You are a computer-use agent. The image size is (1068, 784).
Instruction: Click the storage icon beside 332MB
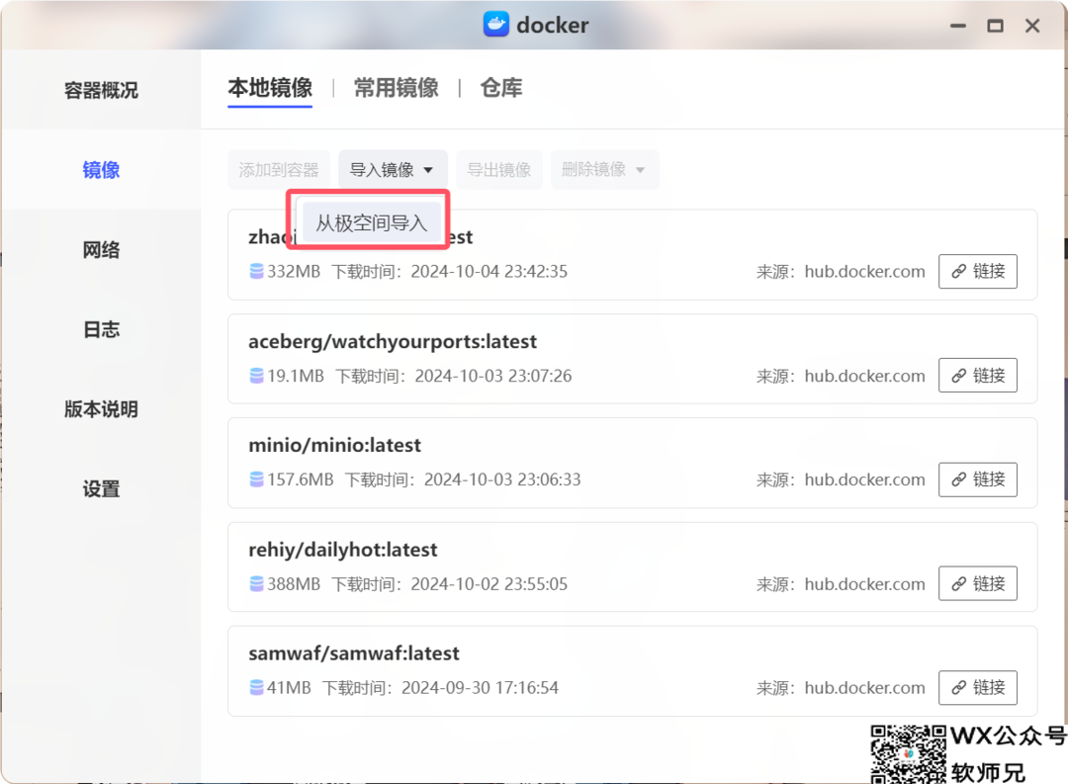coord(256,271)
